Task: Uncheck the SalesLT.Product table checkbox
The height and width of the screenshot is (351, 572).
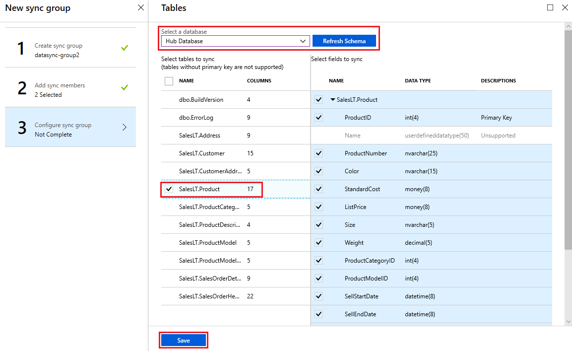Action: (x=169, y=189)
